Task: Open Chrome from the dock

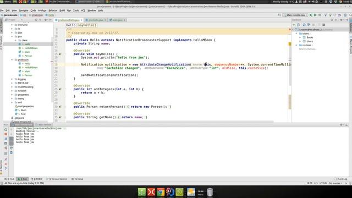Action: tap(161, 192)
